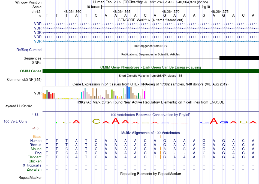Click the 100 Vert. Cons track label
The image size is (259, 184).
point(15,121)
